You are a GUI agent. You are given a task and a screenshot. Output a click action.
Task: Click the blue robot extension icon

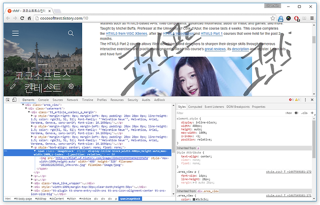point(280,19)
